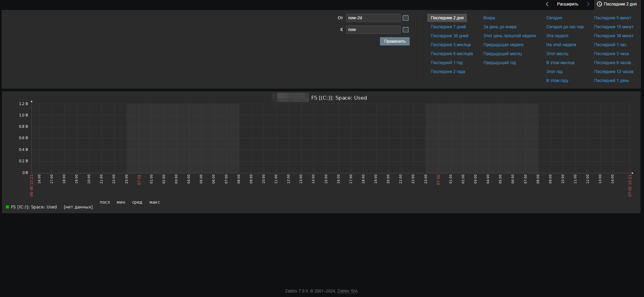The image size is (644, 297).
Task: Select Последние 7 дней time range
Action: pos(448,27)
